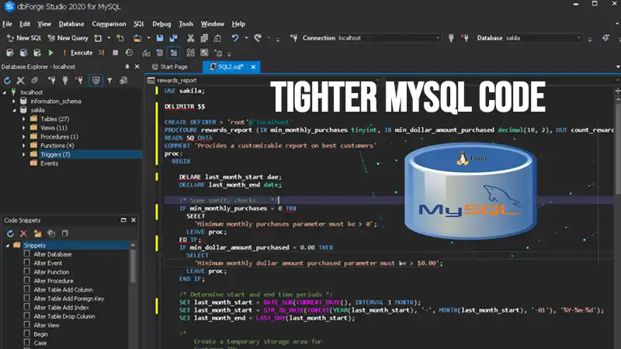This screenshot has height=349, width=621.
Task: Open the Database menu
Action: (71, 24)
